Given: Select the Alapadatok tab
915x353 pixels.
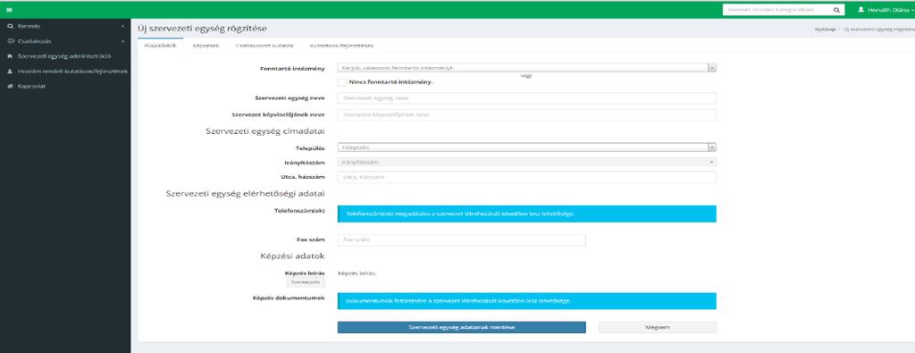Looking at the screenshot, I should point(159,45).
